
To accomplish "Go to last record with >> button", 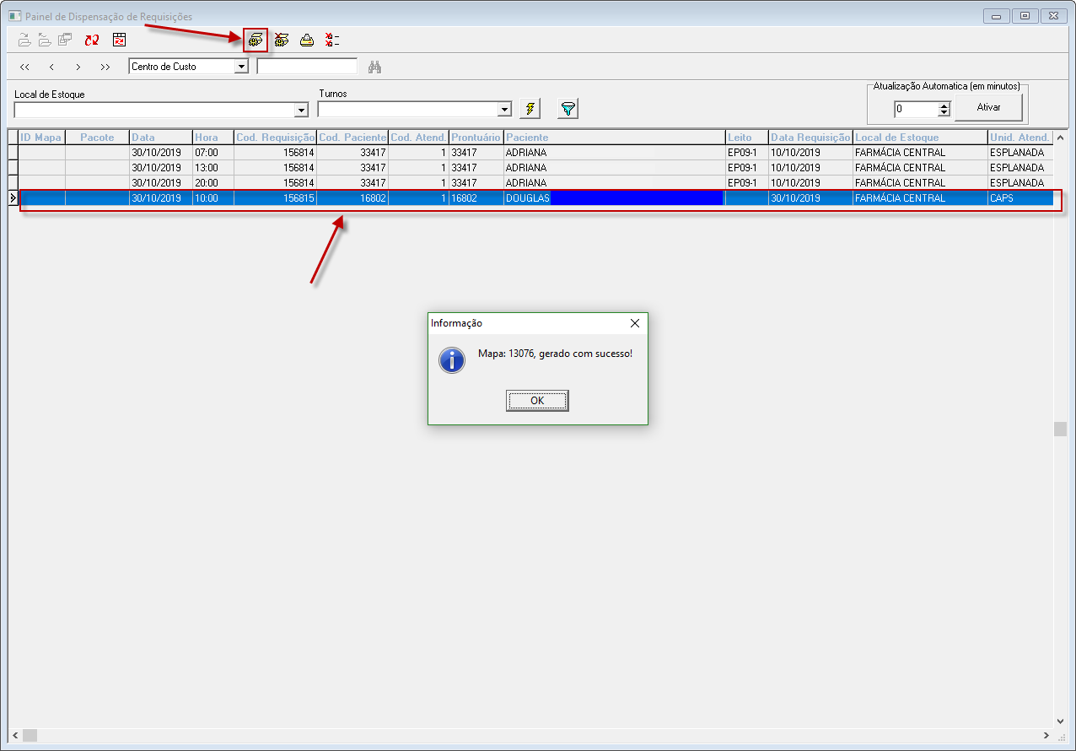I will [x=105, y=67].
